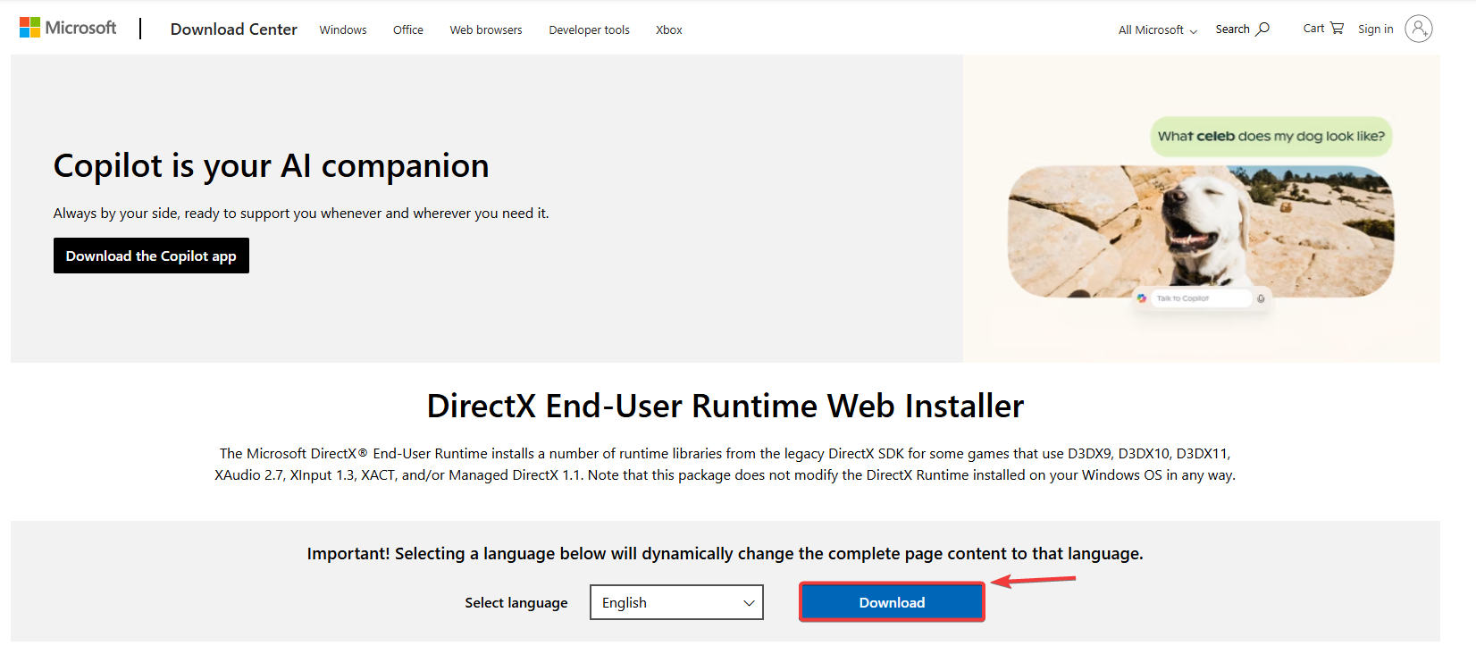The height and width of the screenshot is (671, 1476).
Task: Click the 'DirectX End-User Runtime Web Installer' title
Action: click(x=725, y=406)
